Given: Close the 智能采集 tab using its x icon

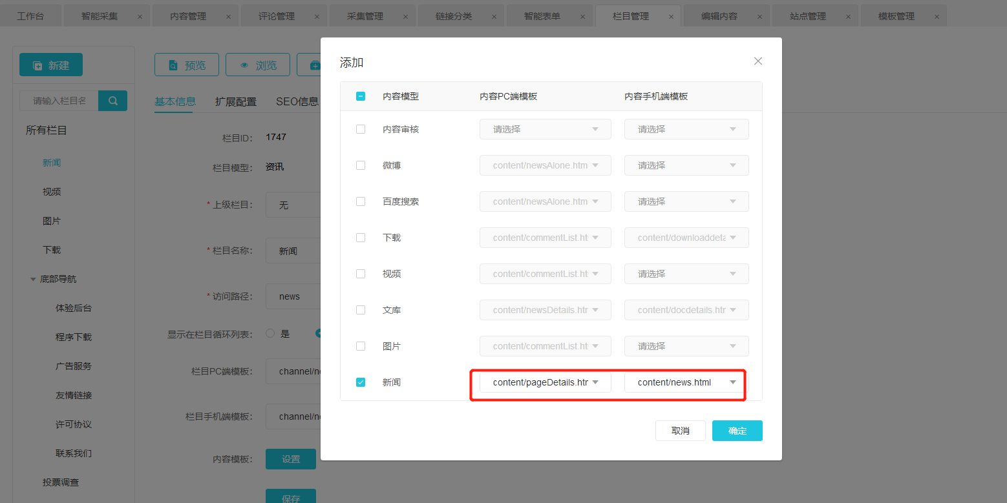Looking at the screenshot, I should pos(140,17).
